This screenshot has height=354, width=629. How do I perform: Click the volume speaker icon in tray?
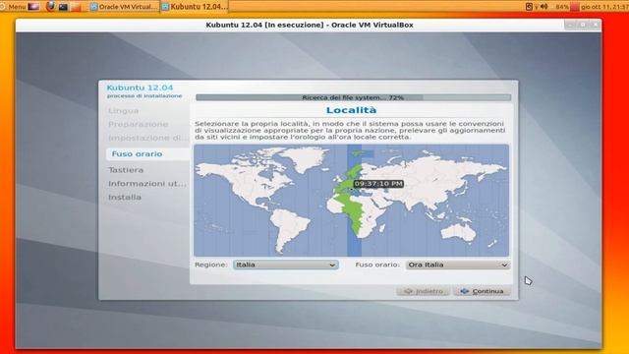[x=544, y=7]
